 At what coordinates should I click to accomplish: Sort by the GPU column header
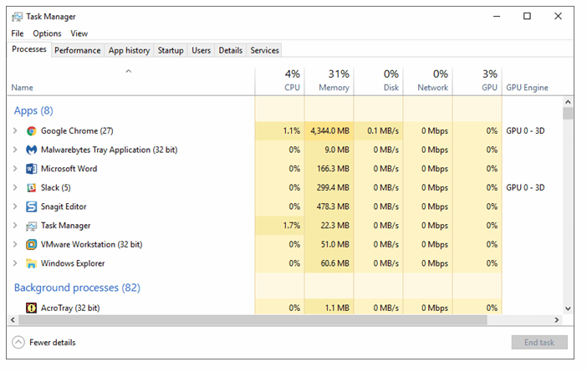click(x=477, y=81)
